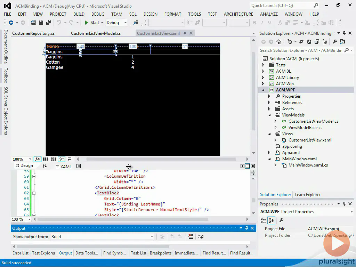Click Sync with Active Document icon
Viewport: 356px width, 267px height.
[x=301, y=42]
